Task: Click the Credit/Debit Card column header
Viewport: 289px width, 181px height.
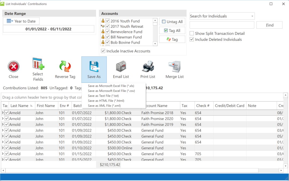Action: point(230,106)
